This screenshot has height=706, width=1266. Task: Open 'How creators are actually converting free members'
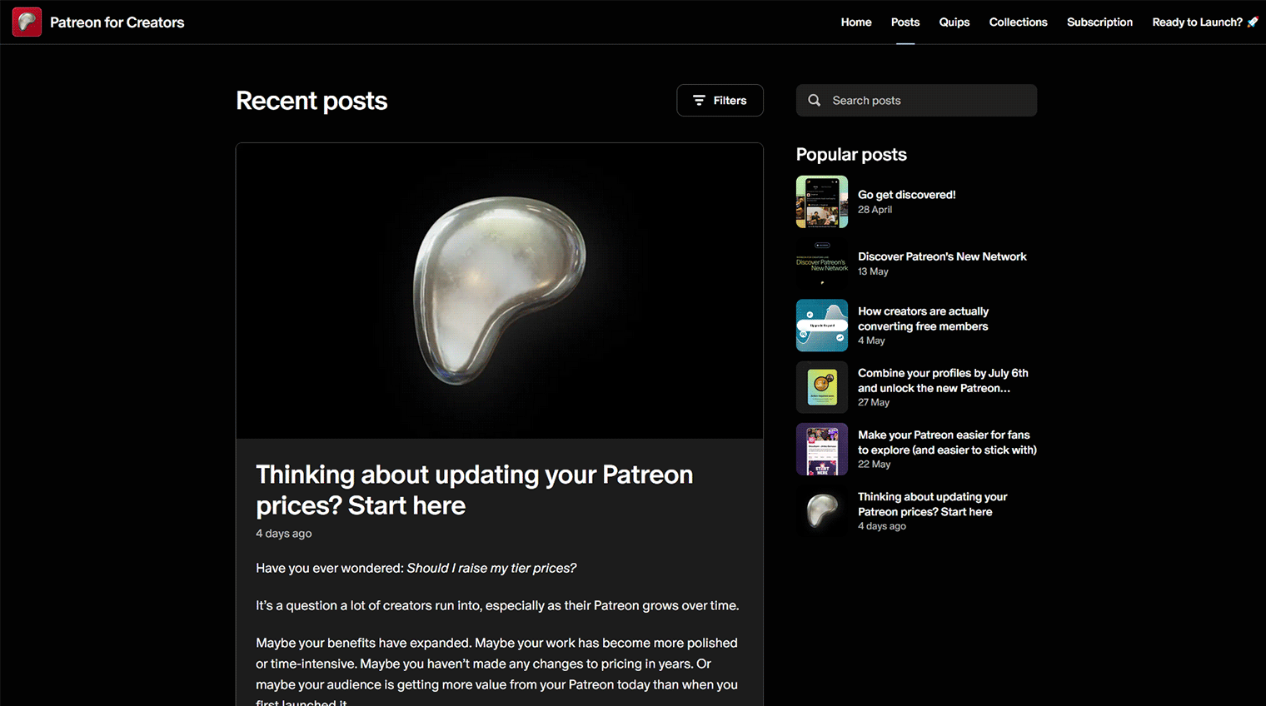(923, 319)
